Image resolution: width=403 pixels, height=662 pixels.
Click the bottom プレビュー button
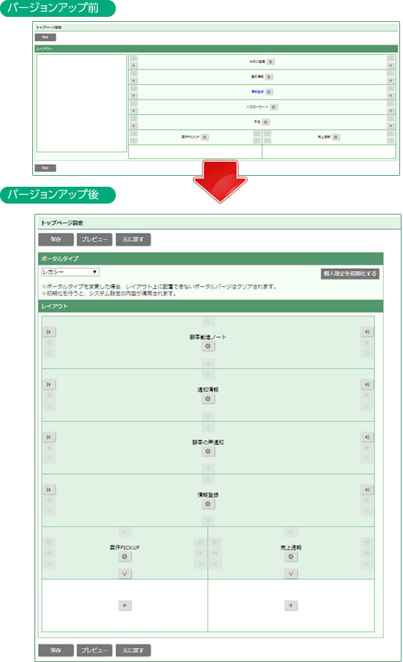click(95, 650)
